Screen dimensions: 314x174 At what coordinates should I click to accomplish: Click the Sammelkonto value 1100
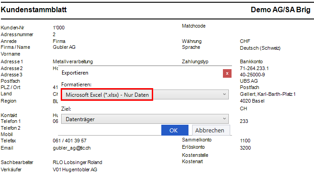245,141
